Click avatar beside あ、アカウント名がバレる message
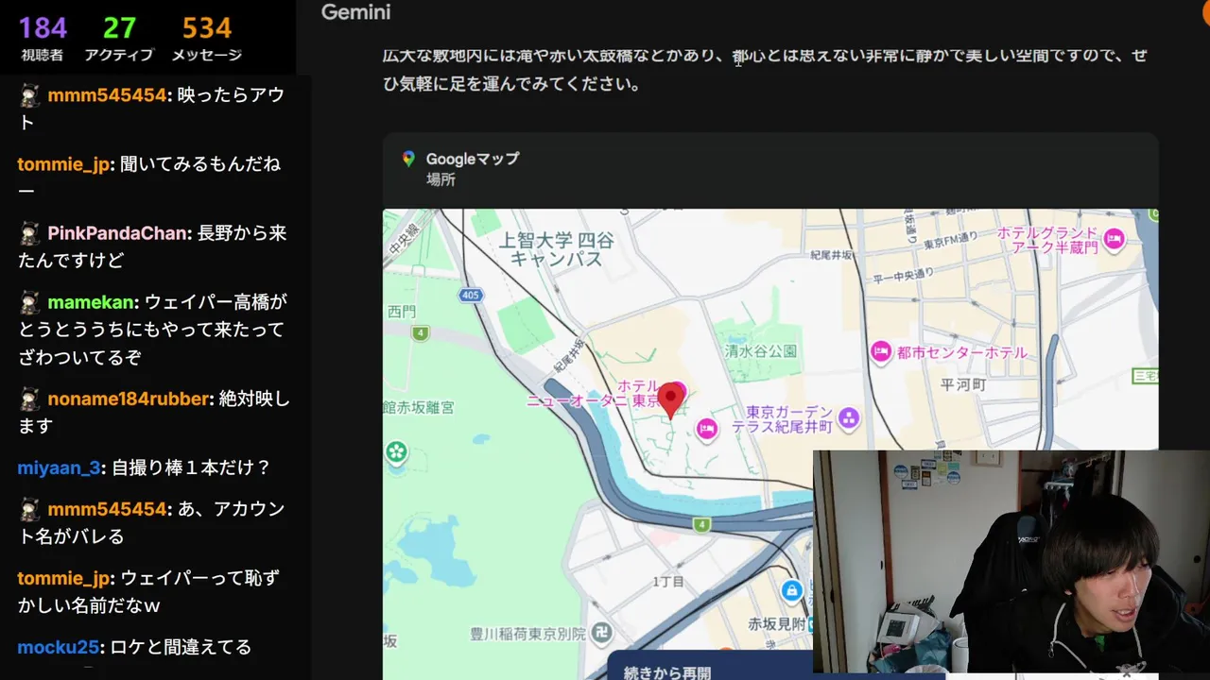The height and width of the screenshot is (680, 1210). point(30,509)
